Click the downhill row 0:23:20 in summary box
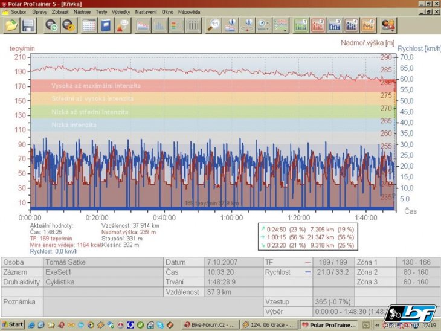441x331 pixels. [307, 245]
